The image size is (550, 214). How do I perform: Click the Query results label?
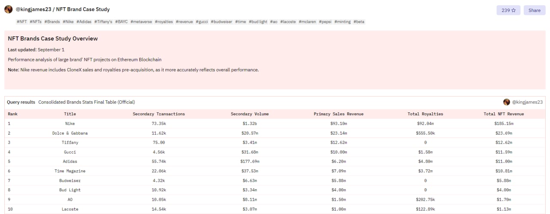pyautogui.click(x=21, y=102)
